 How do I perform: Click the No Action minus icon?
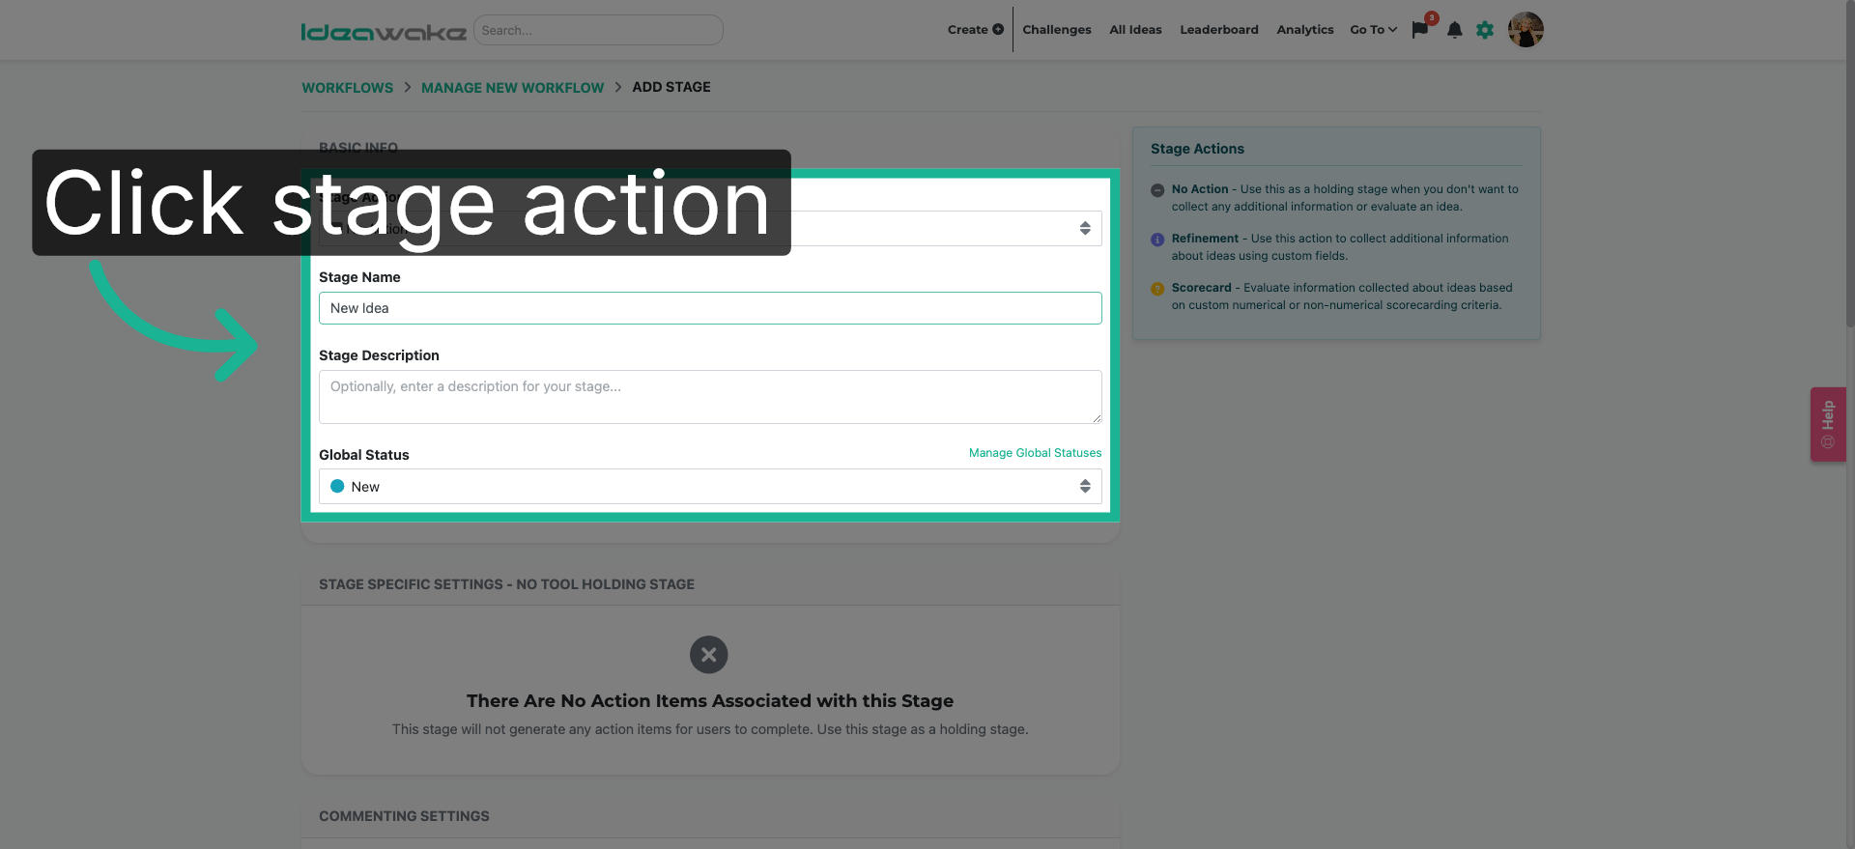pos(1157,190)
